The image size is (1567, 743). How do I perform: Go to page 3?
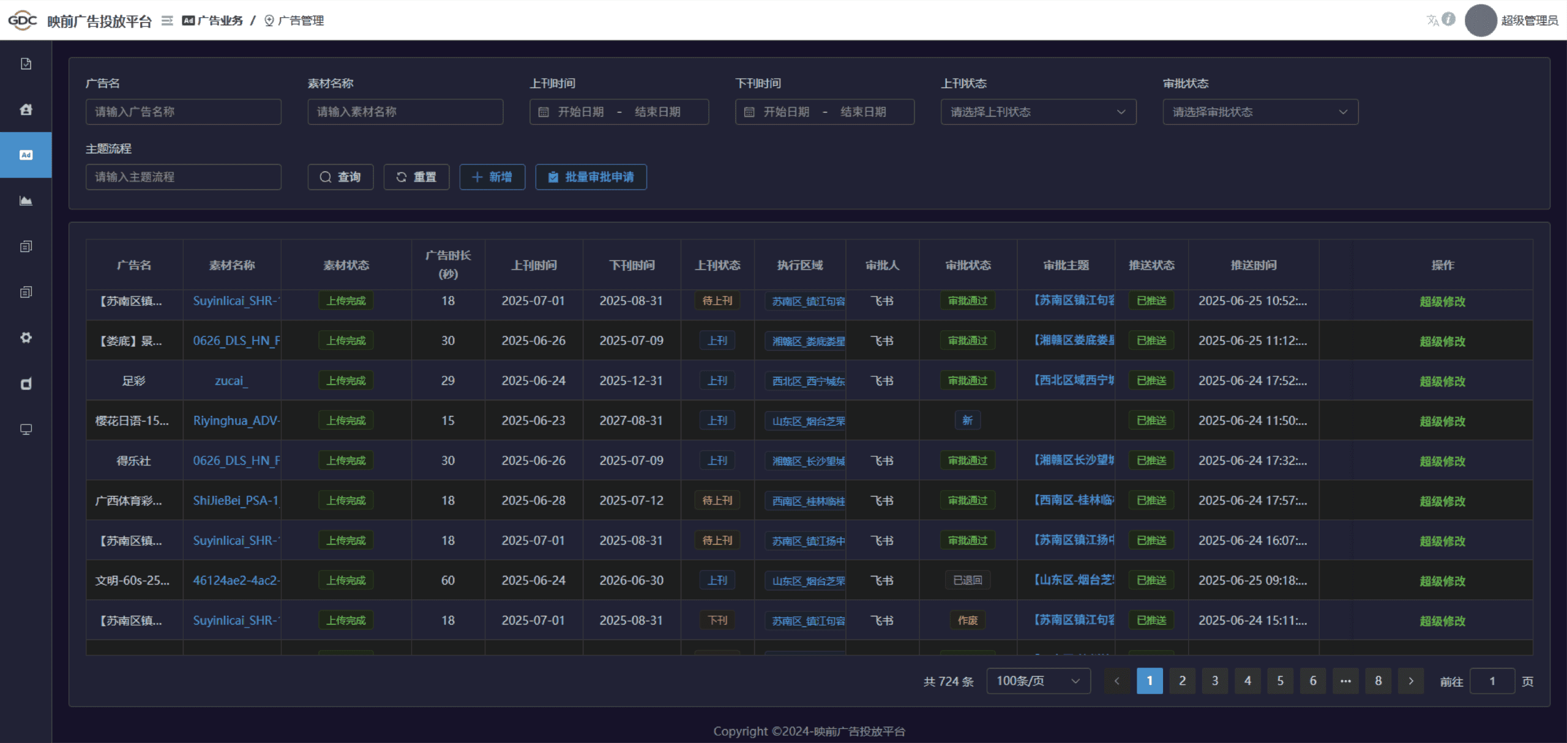point(1215,681)
